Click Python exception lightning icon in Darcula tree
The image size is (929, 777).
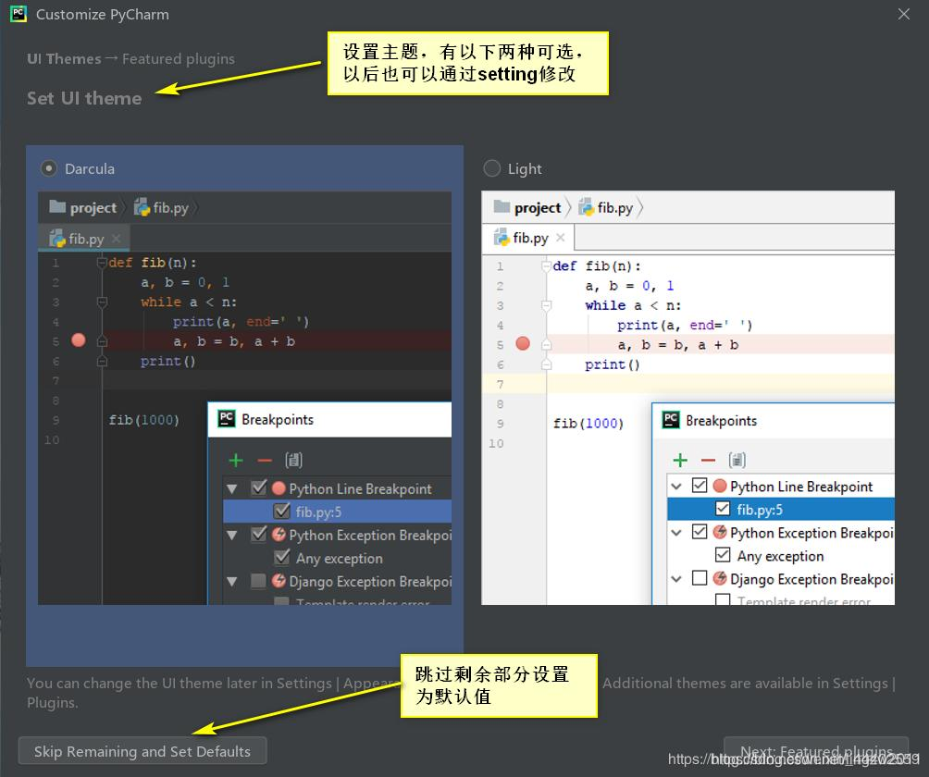(279, 535)
